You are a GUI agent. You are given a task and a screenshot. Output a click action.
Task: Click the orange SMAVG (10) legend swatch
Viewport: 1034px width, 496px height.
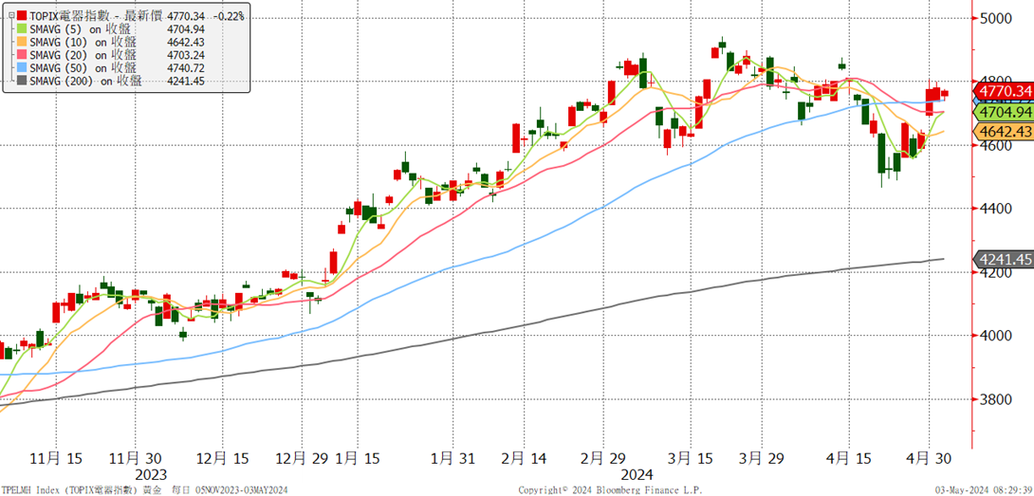pos(23,43)
